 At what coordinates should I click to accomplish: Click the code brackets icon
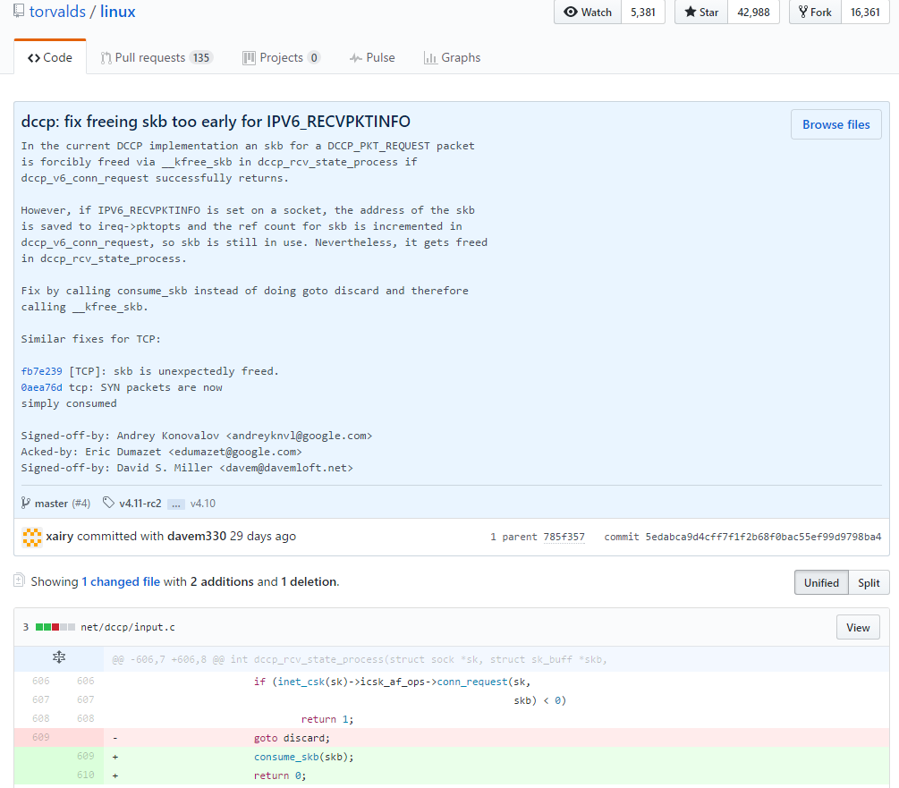click(34, 58)
